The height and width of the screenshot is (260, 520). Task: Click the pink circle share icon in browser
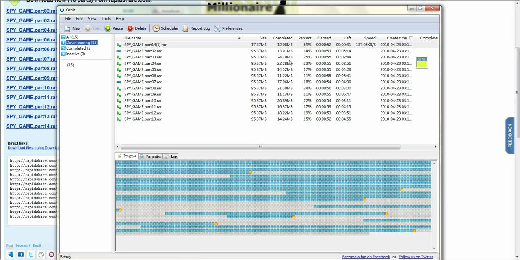51,255
